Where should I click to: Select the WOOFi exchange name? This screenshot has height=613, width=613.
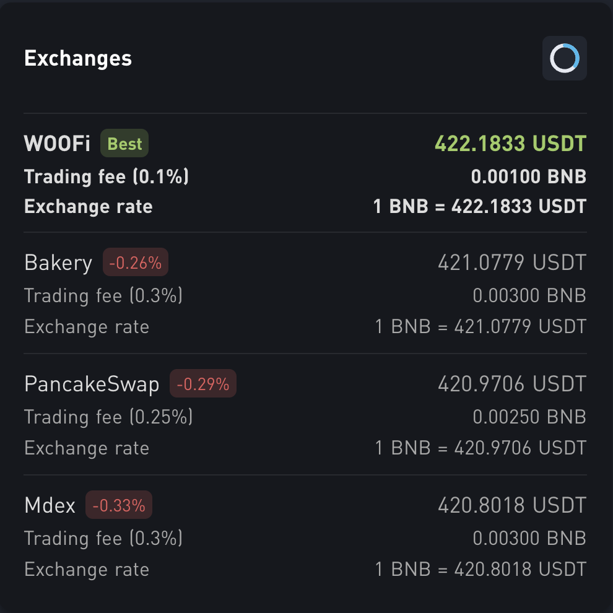coord(57,144)
